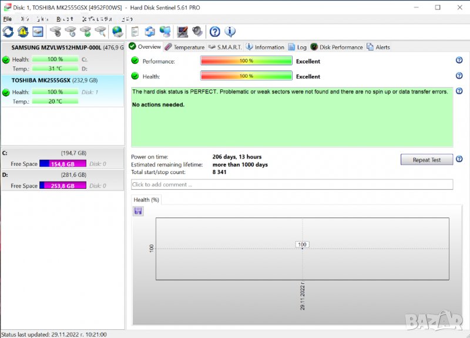Click the help icon beside Repeat Test
The image size is (470, 338).
click(459, 159)
